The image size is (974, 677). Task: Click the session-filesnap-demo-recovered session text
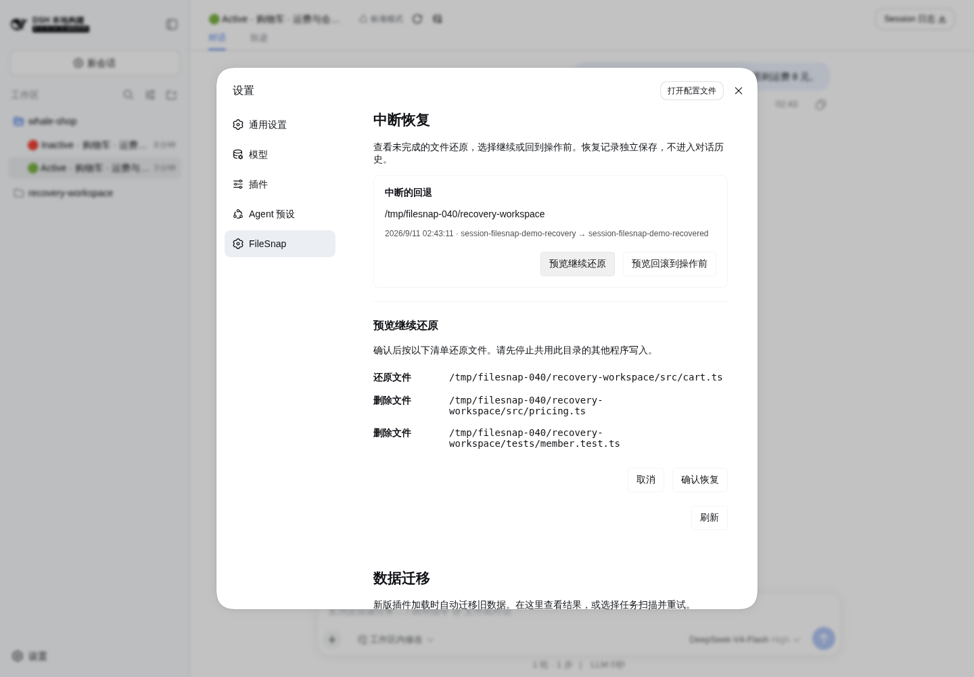[x=649, y=234]
